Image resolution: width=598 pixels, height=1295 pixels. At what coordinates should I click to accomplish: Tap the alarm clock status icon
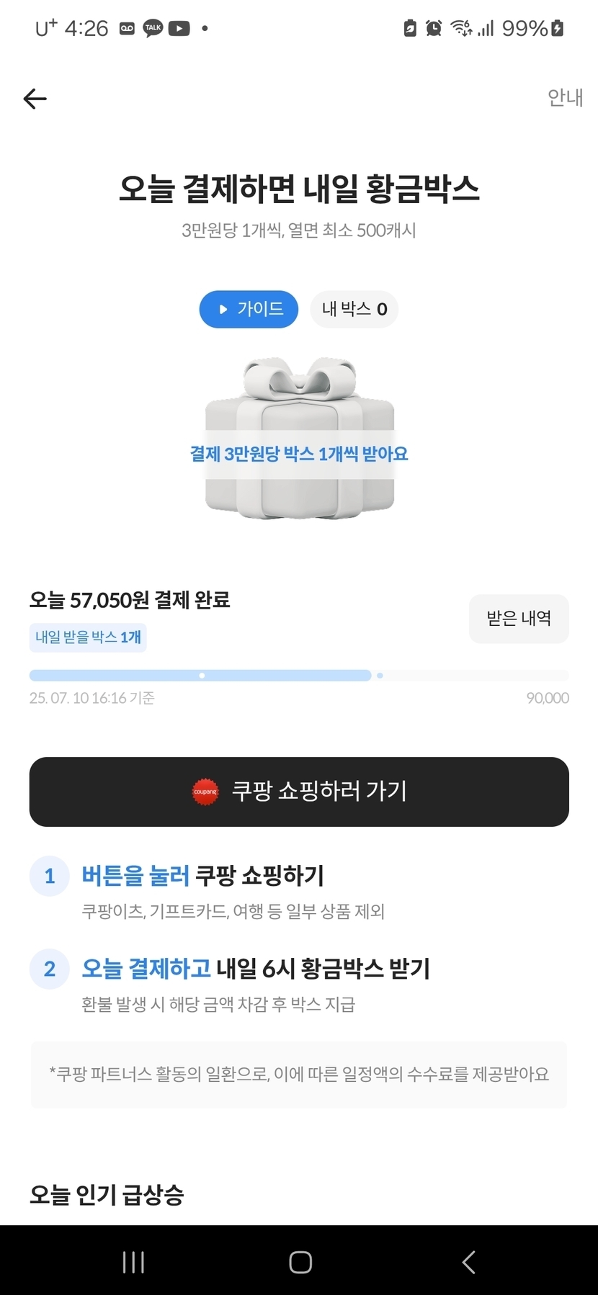(434, 28)
